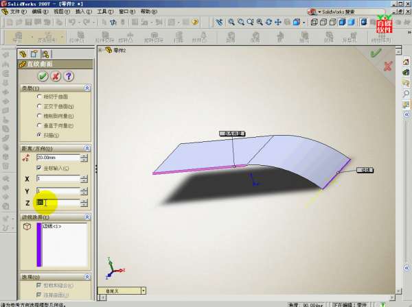This screenshot has height=307, width=412.
Task: Click the green OK checkmark in the PropertyManager
Action: click(x=43, y=76)
